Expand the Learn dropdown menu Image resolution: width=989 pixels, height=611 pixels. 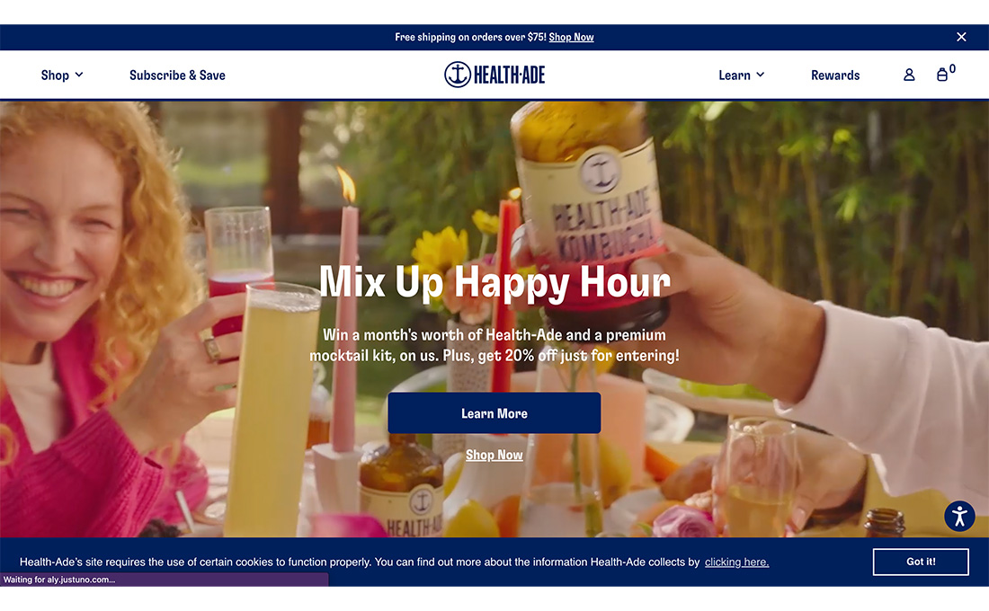coord(741,75)
